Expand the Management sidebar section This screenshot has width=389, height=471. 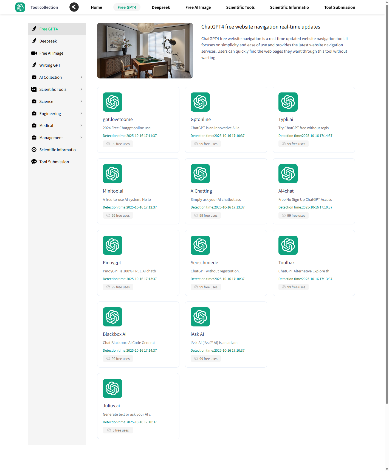pos(81,138)
